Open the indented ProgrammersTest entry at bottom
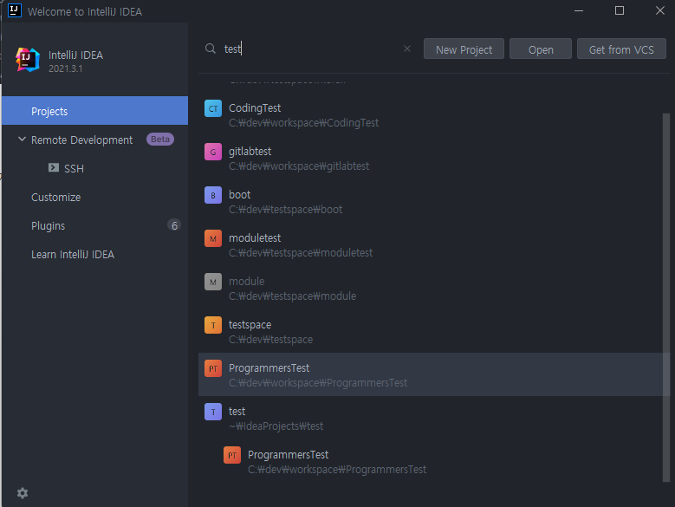 (x=431, y=462)
